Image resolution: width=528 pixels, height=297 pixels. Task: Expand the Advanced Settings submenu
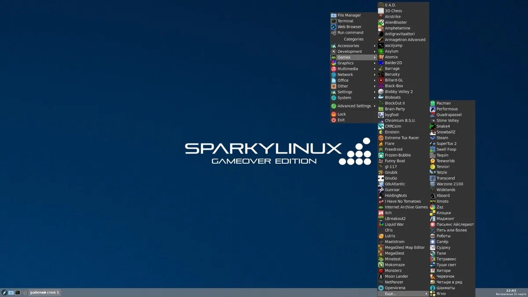[x=354, y=106]
